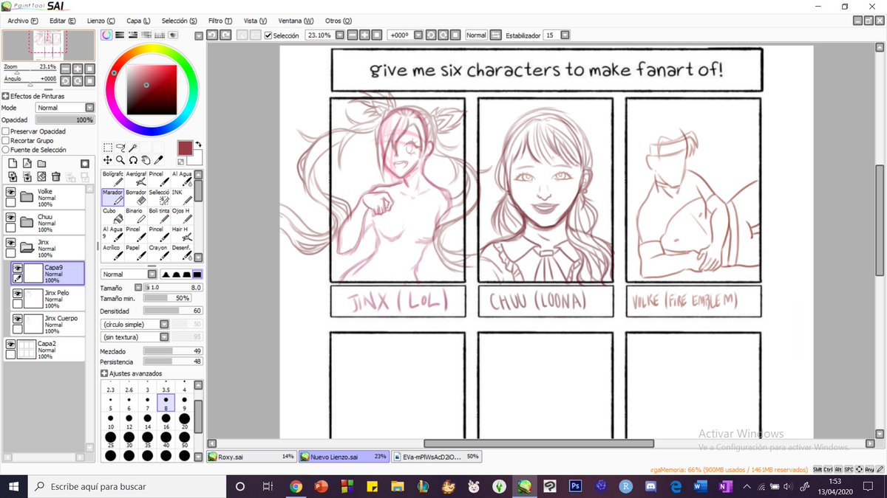Open the zoom percentage dropdown in toolbar
The image size is (887, 498).
[x=339, y=35]
